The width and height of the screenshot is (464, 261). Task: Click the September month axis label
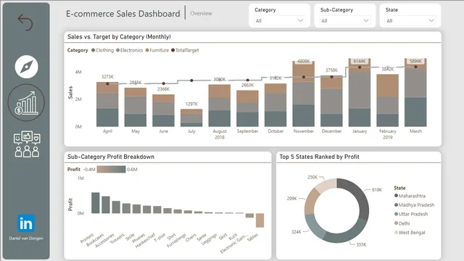pos(247,131)
